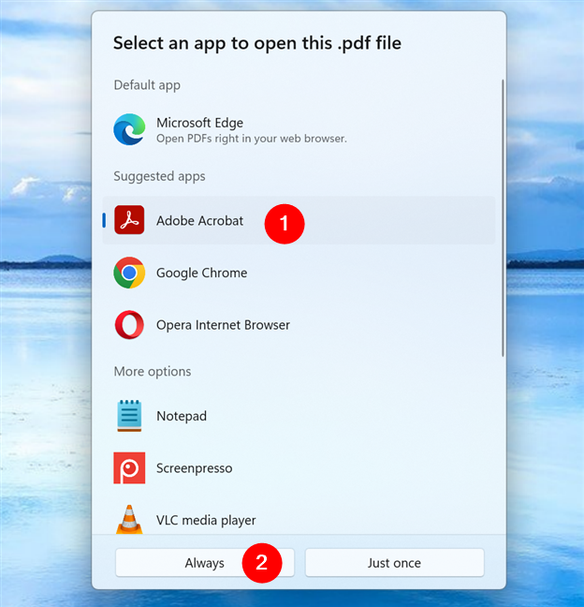Click the Always button
Viewport: 584px width, 607px height.
[205, 562]
